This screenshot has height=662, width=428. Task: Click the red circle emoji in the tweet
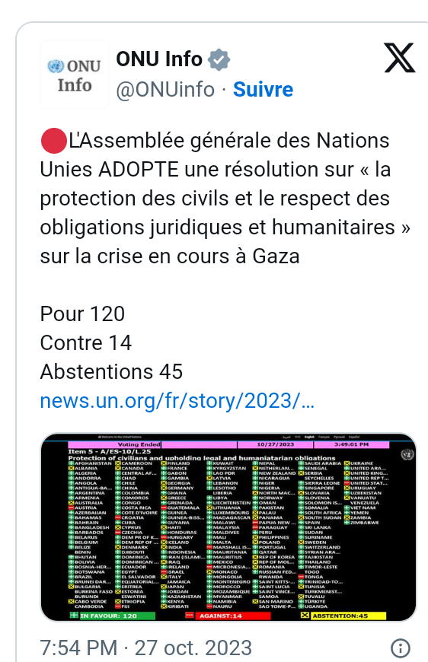click(x=53, y=141)
